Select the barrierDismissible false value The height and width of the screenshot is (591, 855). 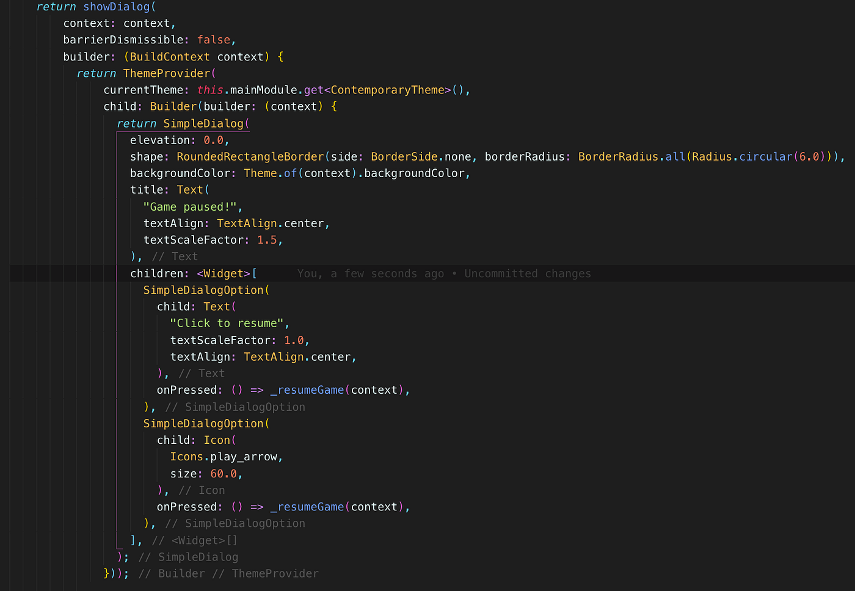coord(214,39)
